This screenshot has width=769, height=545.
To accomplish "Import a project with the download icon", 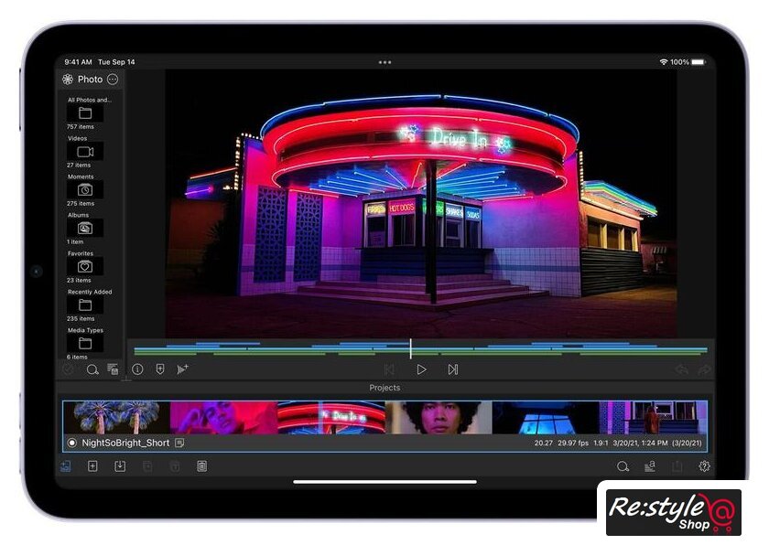I will click(120, 466).
